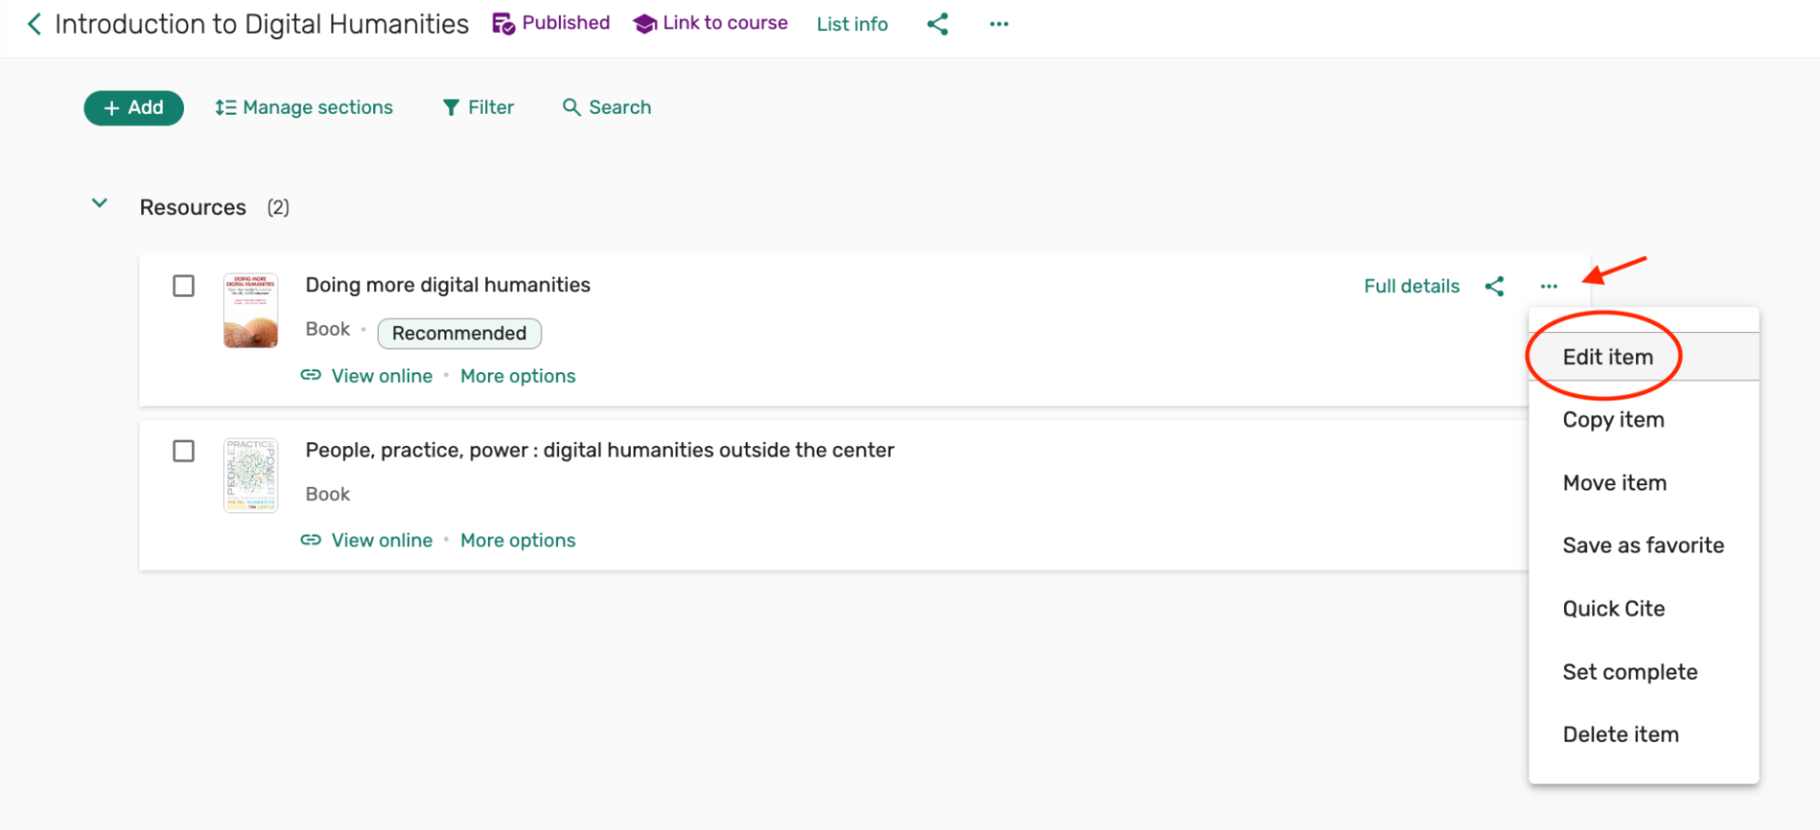1820x830 pixels.
Task: Click the 'People, practice, power' book cover thumbnail
Action: tap(250, 475)
